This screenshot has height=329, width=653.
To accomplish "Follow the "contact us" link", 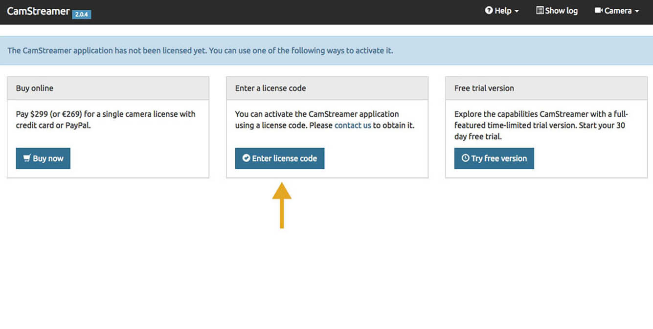I will tap(353, 125).
